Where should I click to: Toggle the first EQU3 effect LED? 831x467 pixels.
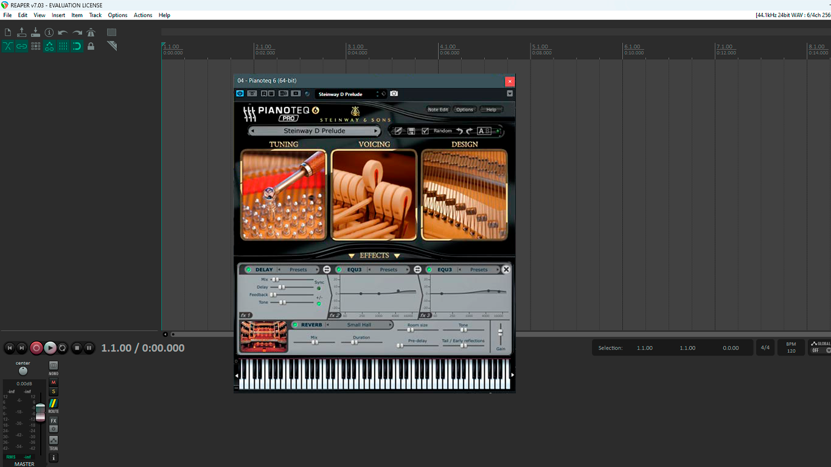339,269
